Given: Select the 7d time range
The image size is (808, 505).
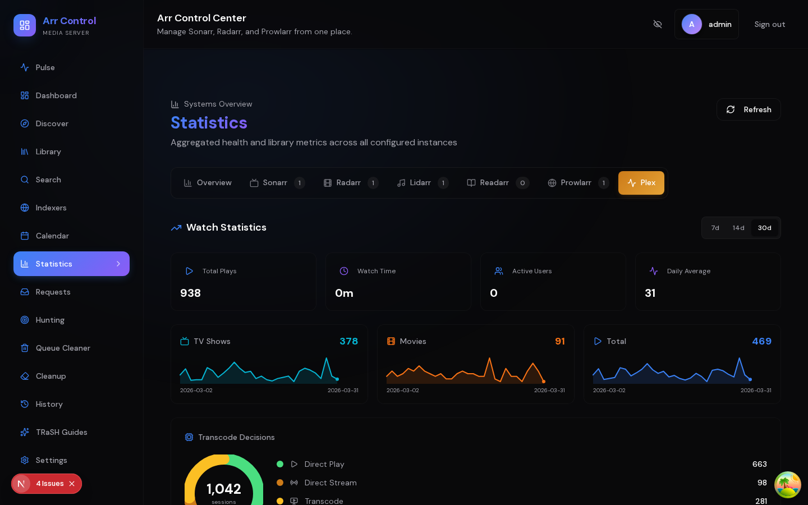Looking at the screenshot, I should 715,228.
